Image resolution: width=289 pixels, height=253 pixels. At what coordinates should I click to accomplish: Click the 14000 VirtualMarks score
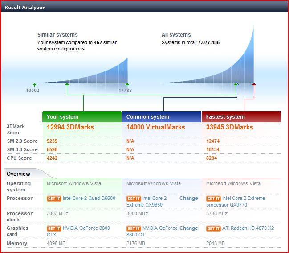(155, 127)
